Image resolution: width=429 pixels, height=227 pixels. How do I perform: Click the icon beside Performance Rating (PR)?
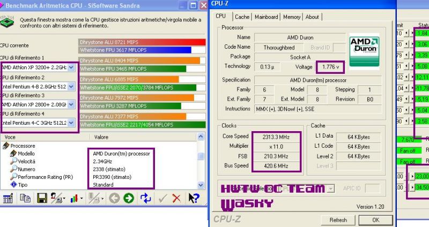coord(13,177)
